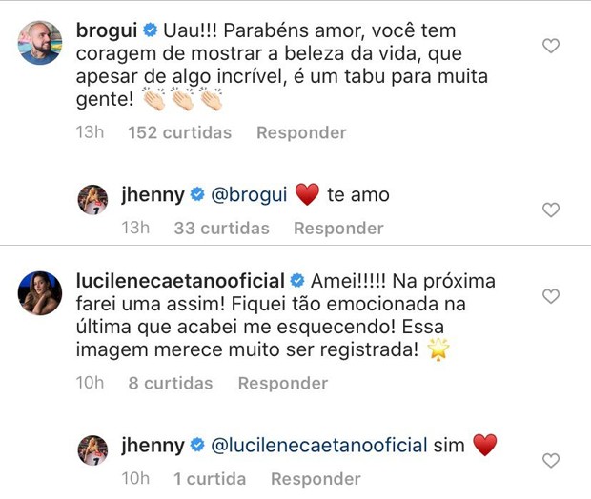
Task: Open lucilenecaetanooficial's profile picture
Action: pyautogui.click(x=40, y=294)
